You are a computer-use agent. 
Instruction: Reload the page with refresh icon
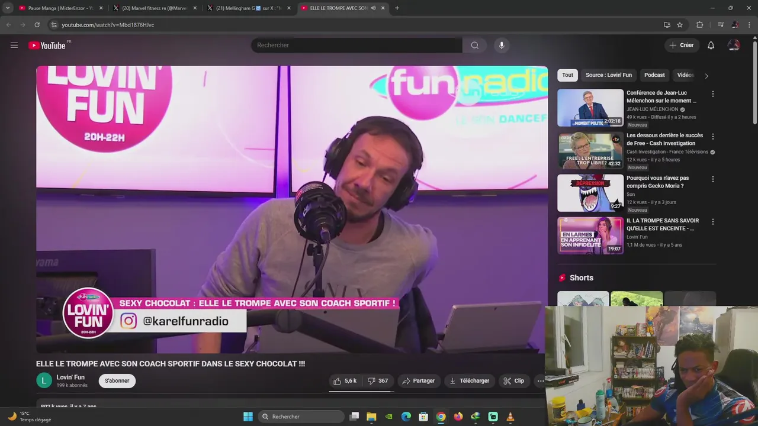(37, 25)
